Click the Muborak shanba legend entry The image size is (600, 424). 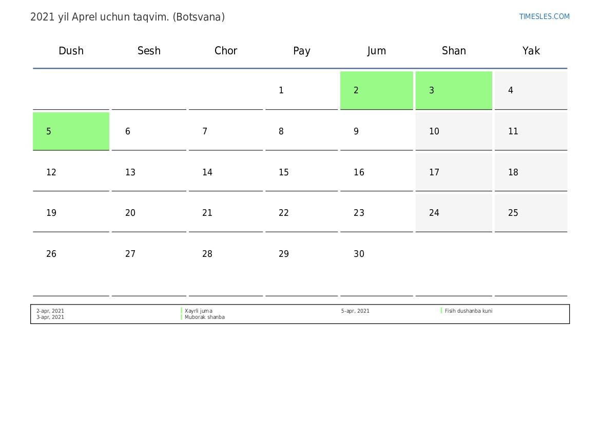204,317
